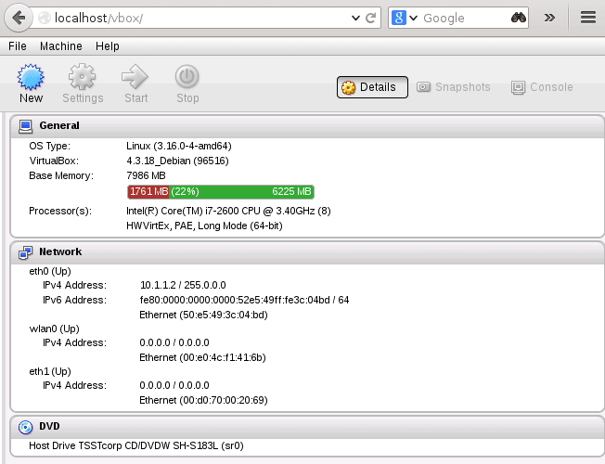Click the reload page icon

click(371, 18)
